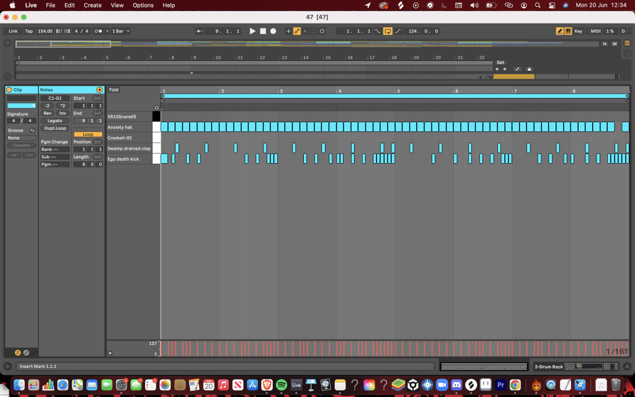
Task: Click the 154.00 tempo field
Action: tap(45, 31)
